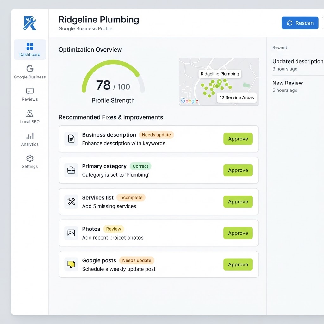Click the 'Ridgeline Plumbing' page title

[x=99, y=20]
